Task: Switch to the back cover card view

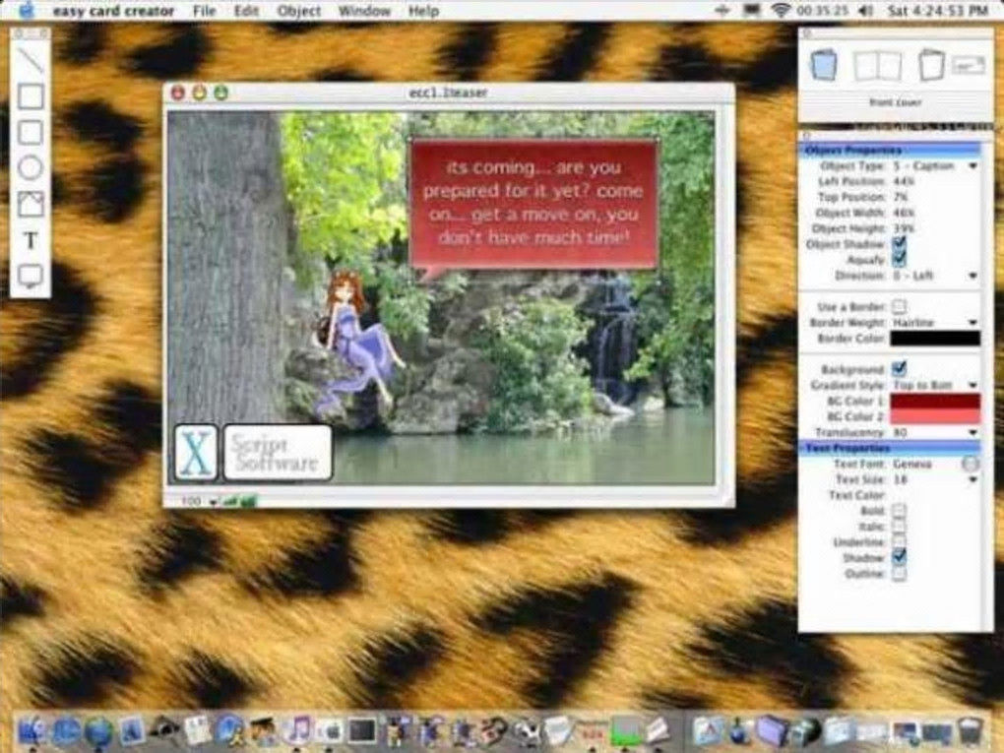Action: 931,65
